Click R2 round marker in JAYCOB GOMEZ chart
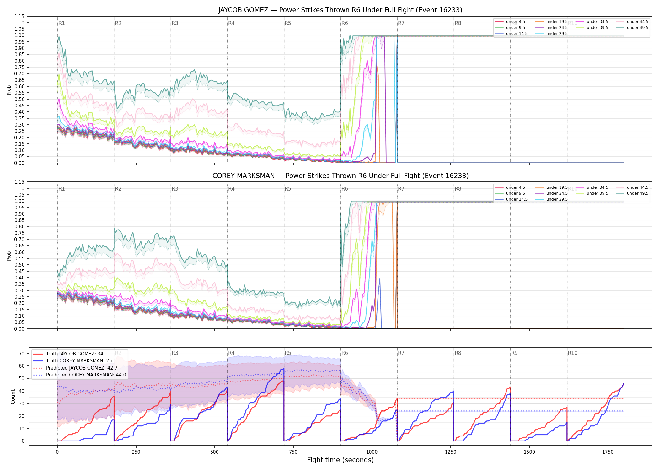 [x=118, y=23]
